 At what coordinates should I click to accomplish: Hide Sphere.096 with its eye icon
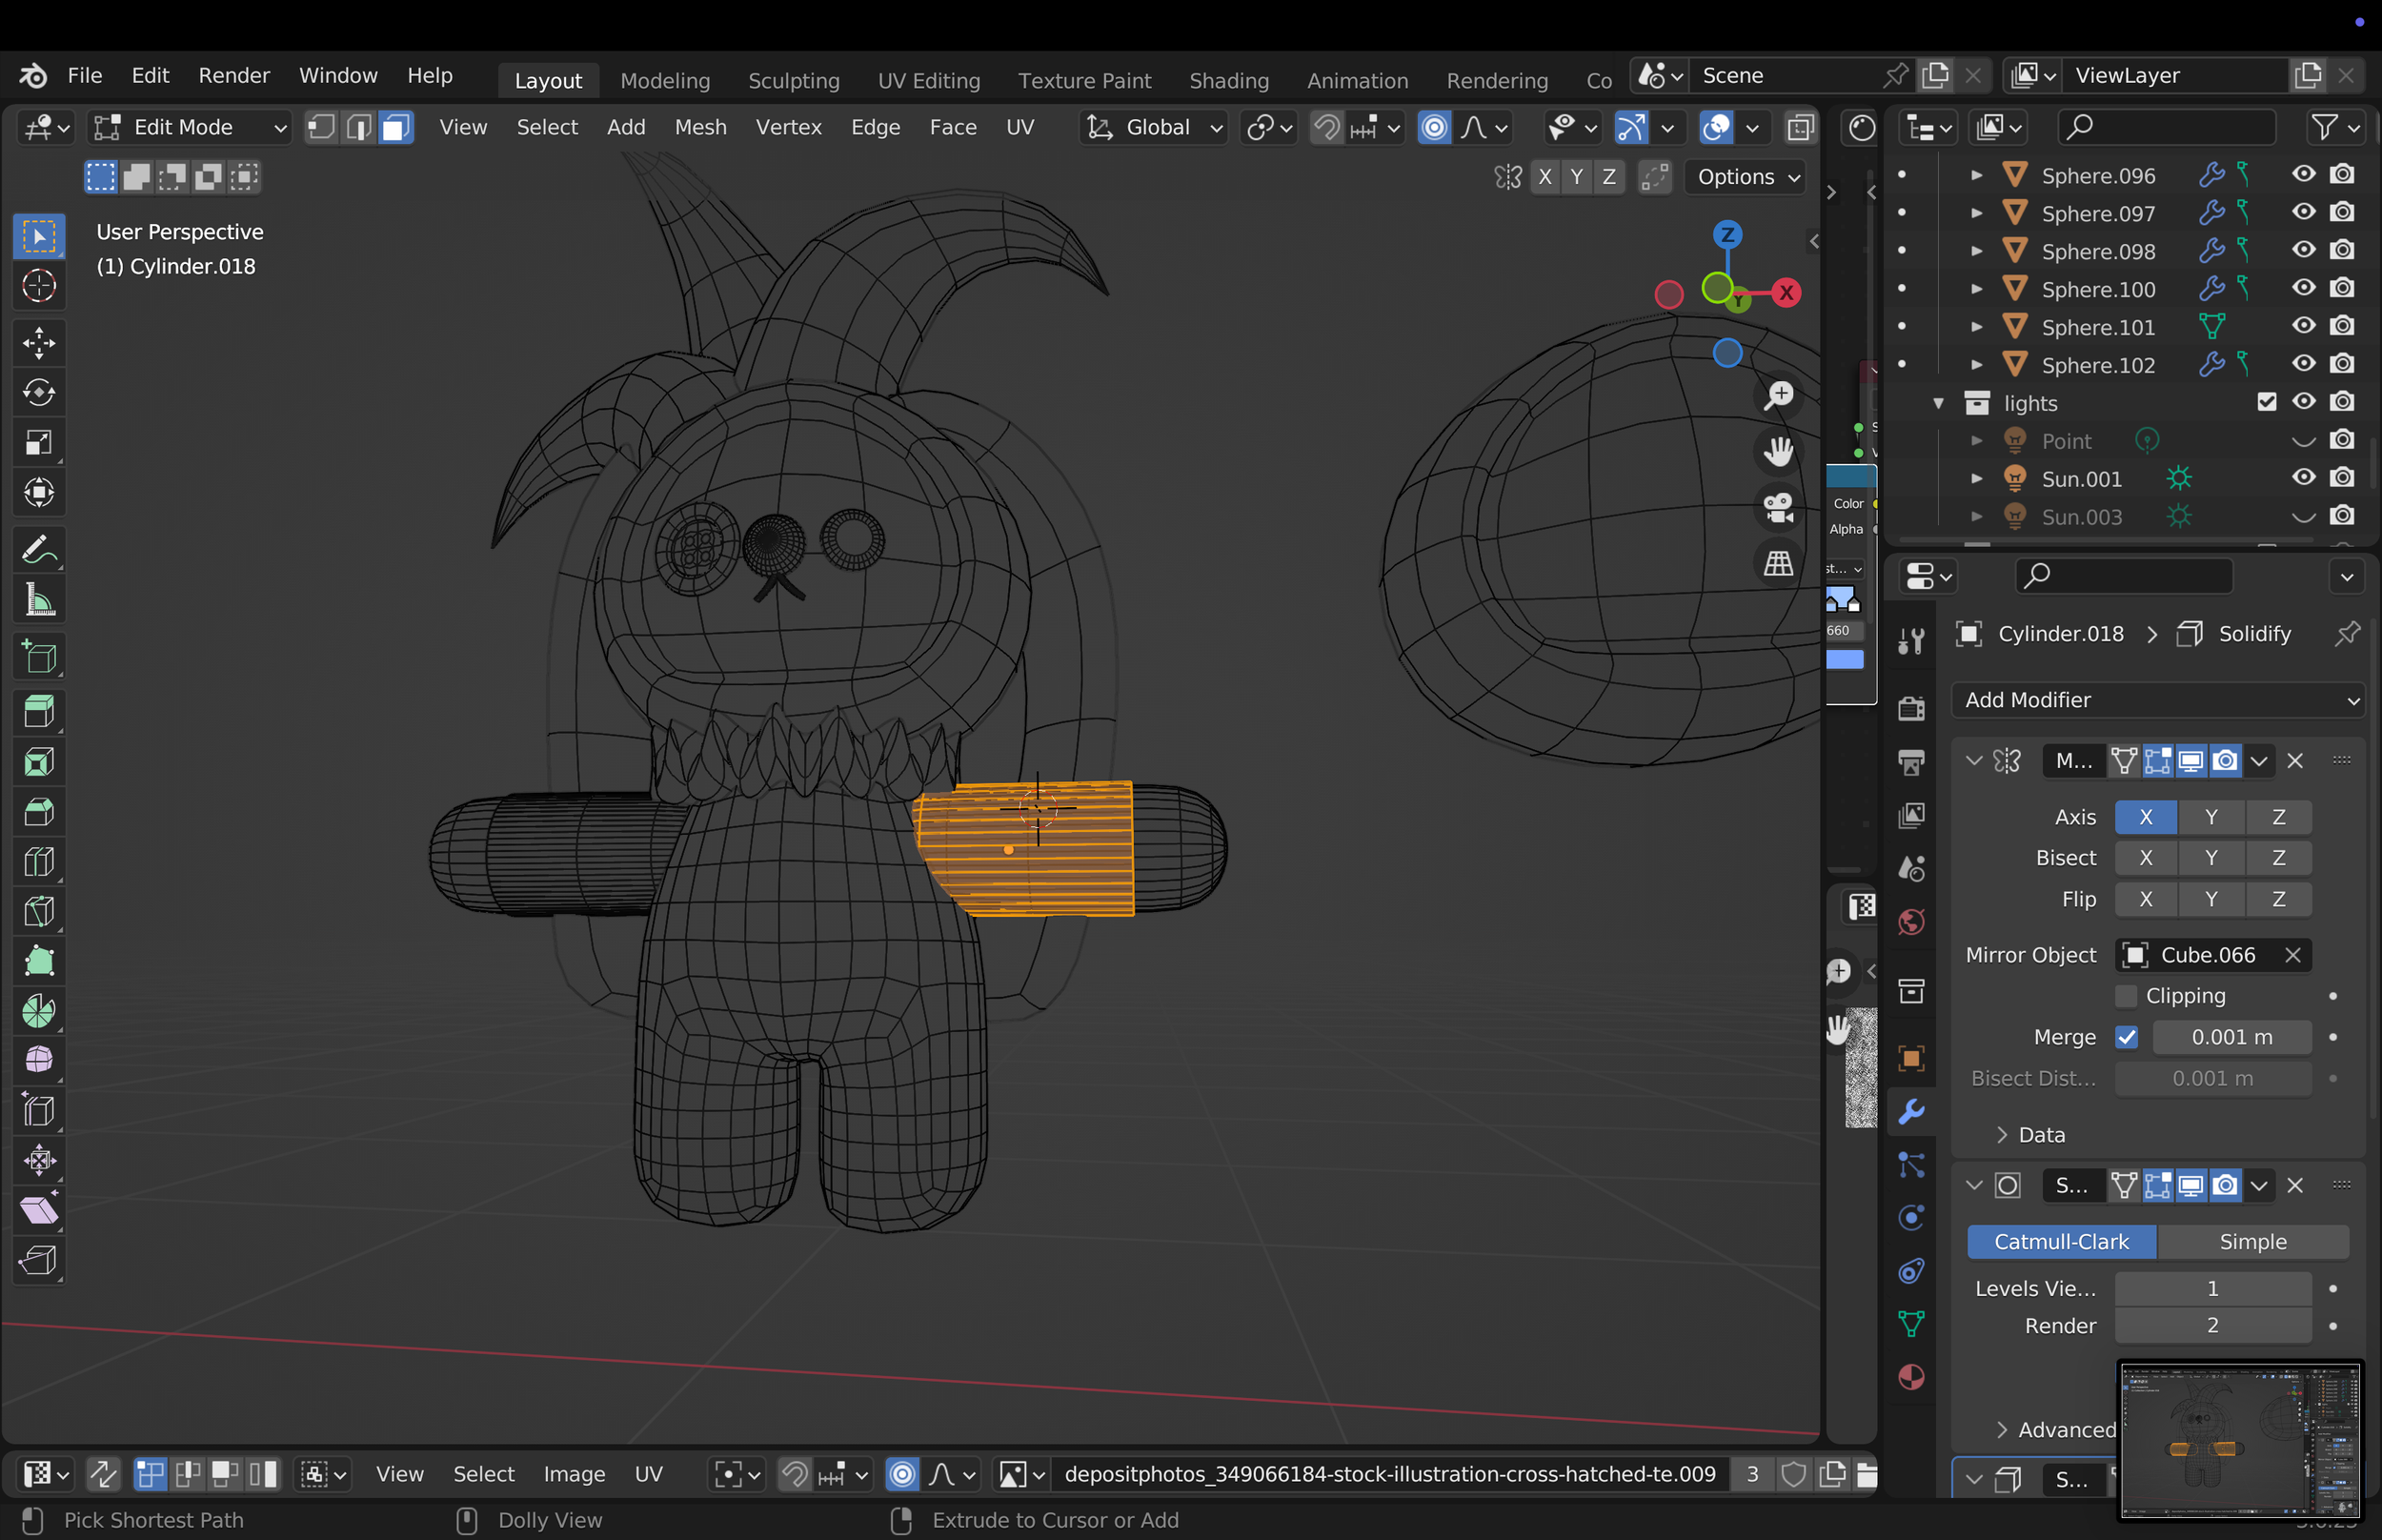(2304, 174)
